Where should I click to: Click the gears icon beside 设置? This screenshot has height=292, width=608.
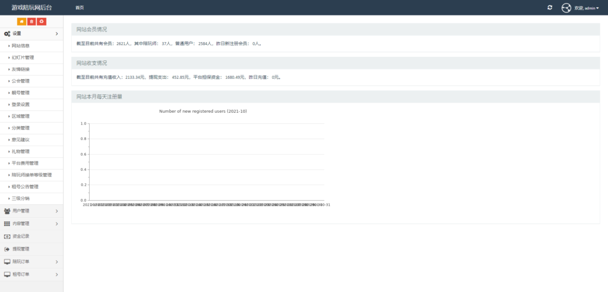click(7, 34)
